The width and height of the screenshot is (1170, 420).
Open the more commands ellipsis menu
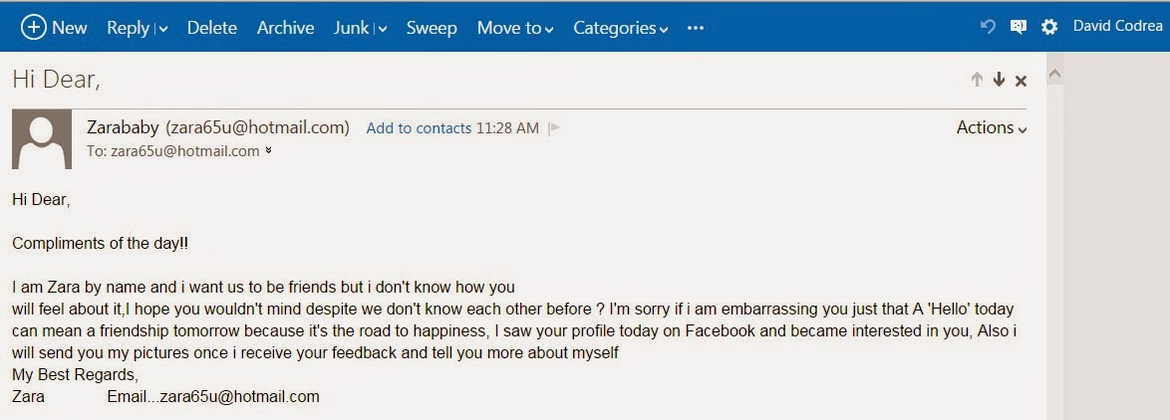click(696, 28)
